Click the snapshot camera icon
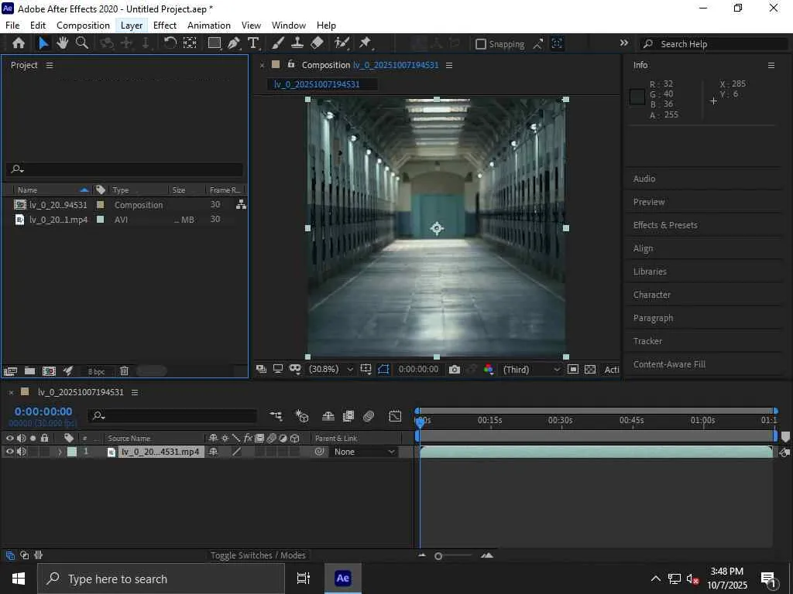This screenshot has width=793, height=594. [x=455, y=370]
